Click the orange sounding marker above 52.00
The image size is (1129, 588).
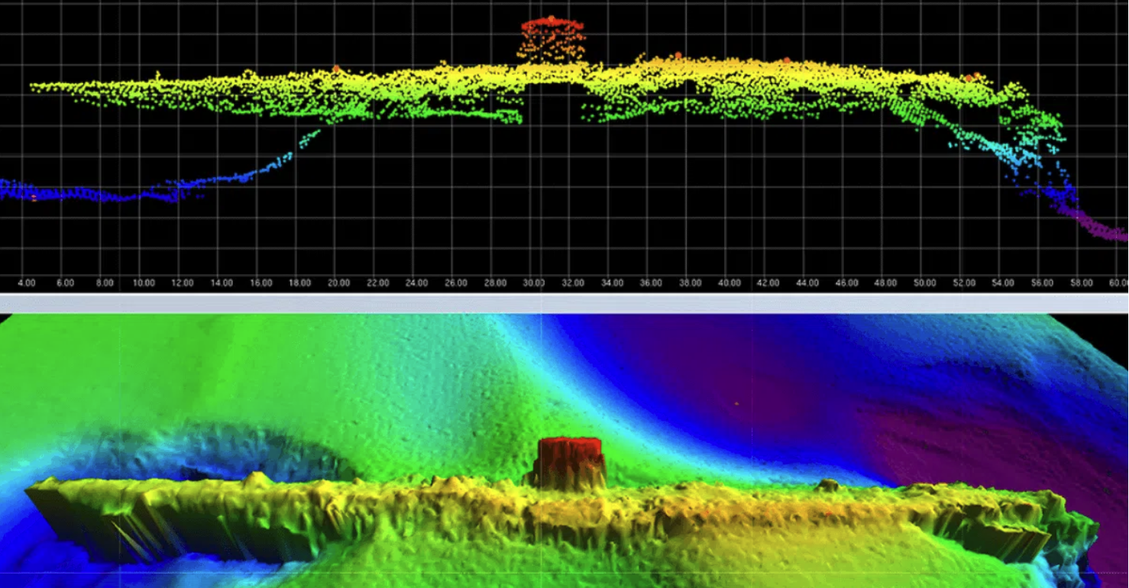971,77
